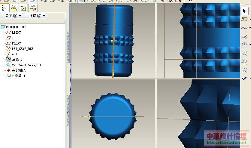Open the 设置 dropdown menu
The width and height of the screenshot is (251, 148).
coord(35,16)
